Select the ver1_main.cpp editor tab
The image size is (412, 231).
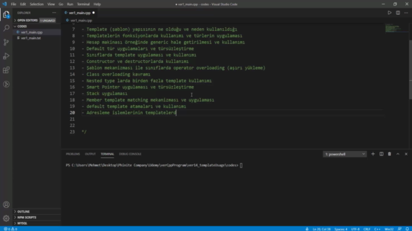[80, 13]
